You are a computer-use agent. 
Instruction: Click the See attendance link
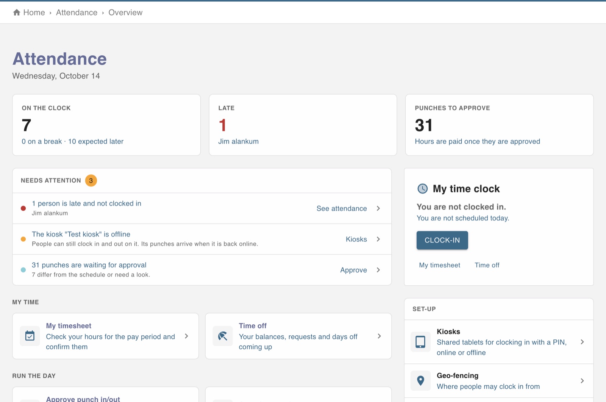pyautogui.click(x=342, y=208)
